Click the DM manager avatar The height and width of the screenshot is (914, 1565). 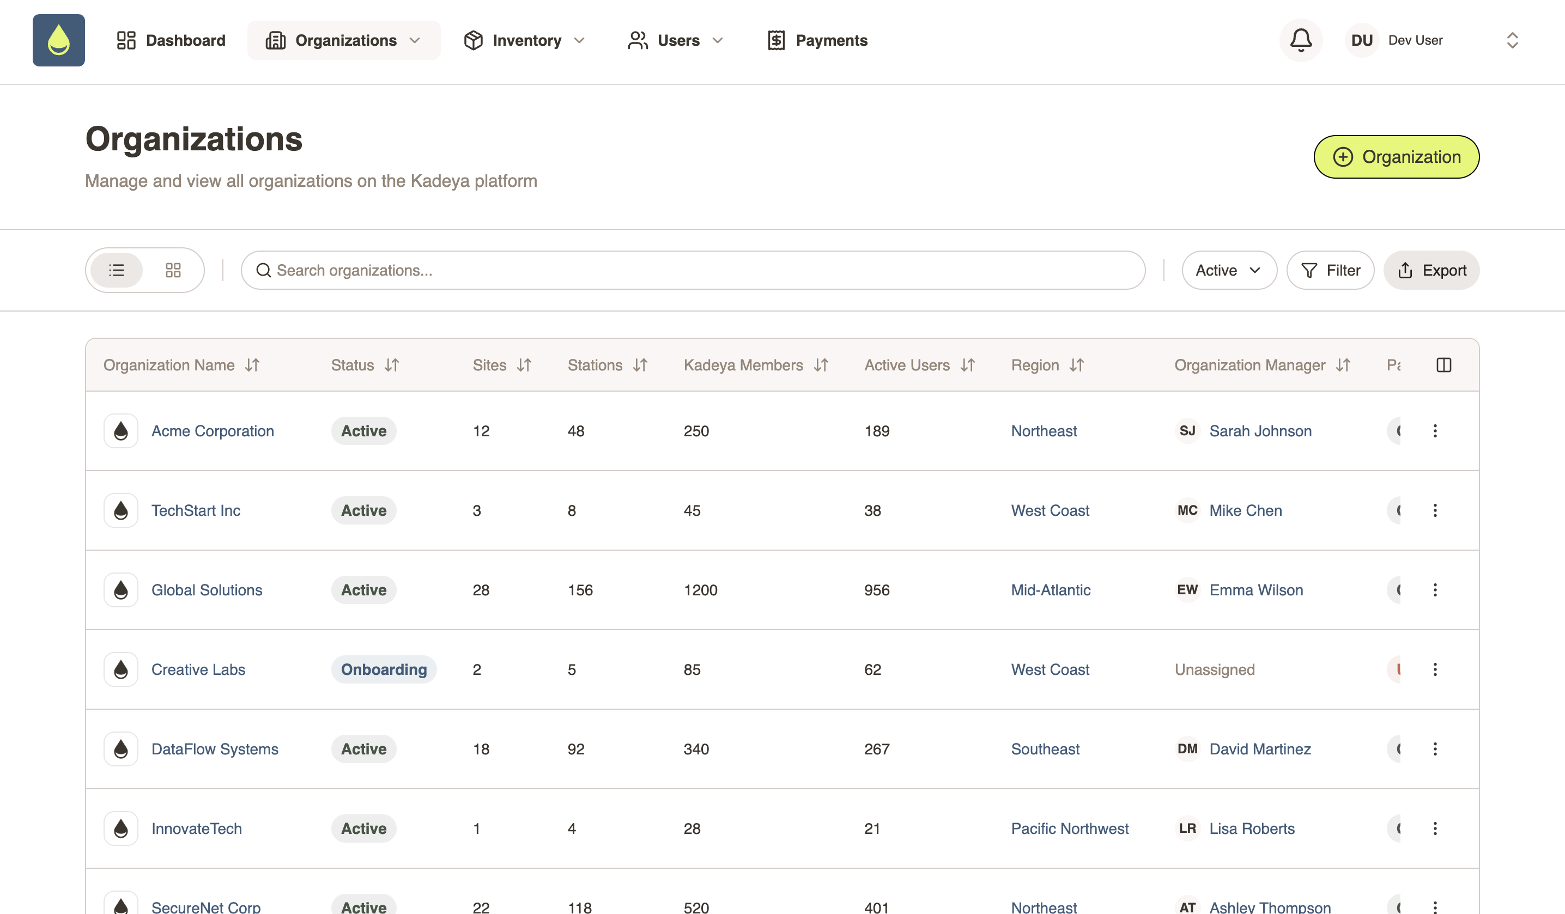point(1187,749)
